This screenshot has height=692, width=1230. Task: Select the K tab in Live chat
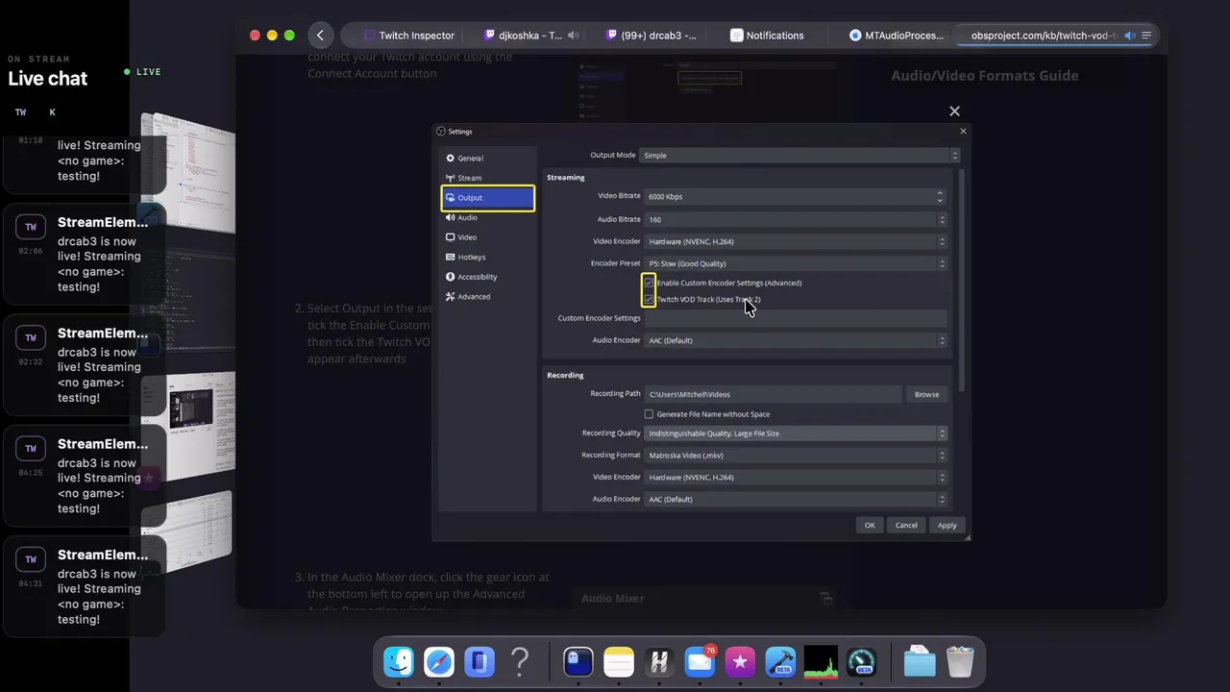(x=52, y=112)
